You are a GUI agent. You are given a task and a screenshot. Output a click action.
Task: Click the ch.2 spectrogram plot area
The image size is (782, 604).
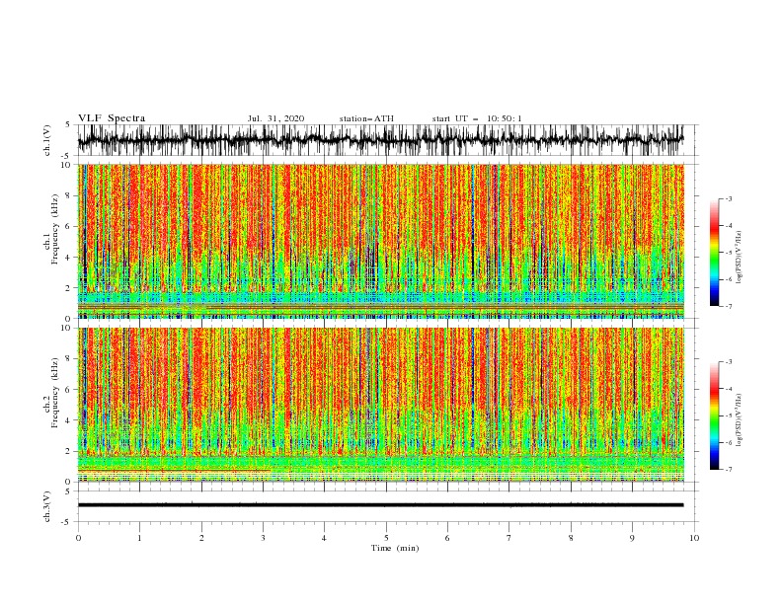tap(380, 405)
